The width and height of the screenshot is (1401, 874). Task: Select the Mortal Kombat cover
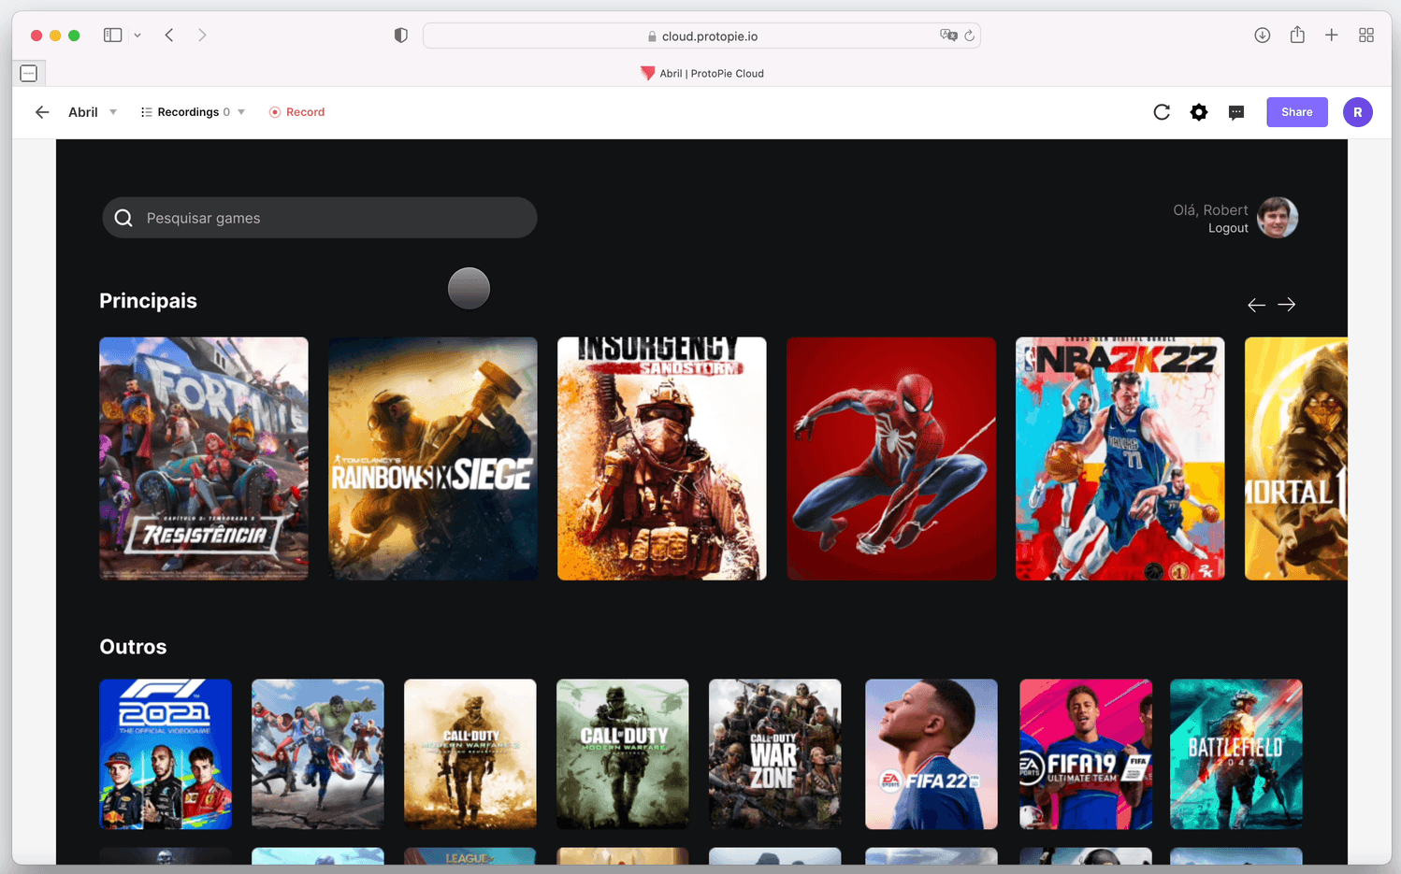(1296, 459)
